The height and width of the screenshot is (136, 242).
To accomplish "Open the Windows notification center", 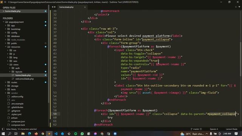I will [x=236, y=134].
